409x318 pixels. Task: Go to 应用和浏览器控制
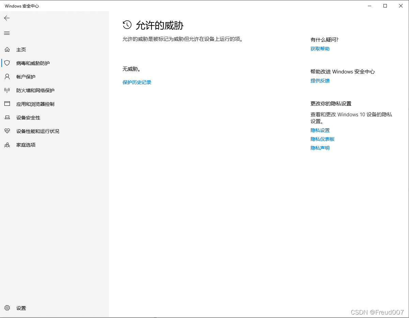click(x=35, y=104)
